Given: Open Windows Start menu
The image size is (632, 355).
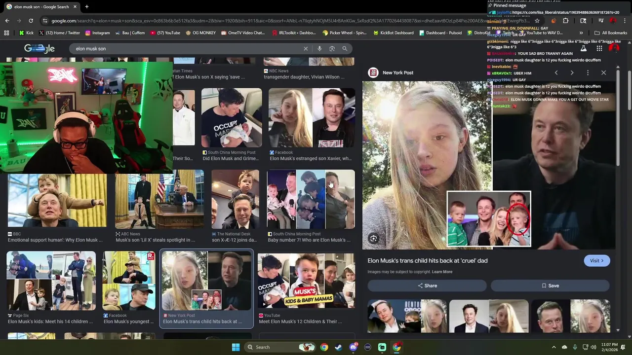Looking at the screenshot, I should (236, 347).
